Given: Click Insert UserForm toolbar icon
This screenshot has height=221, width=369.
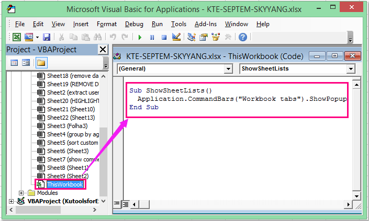Looking at the screenshot, I should point(29,37).
